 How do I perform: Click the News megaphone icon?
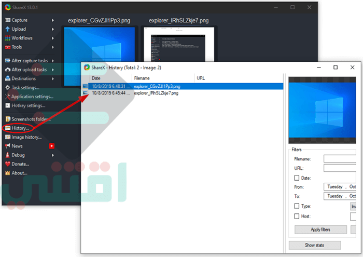pos(8,146)
